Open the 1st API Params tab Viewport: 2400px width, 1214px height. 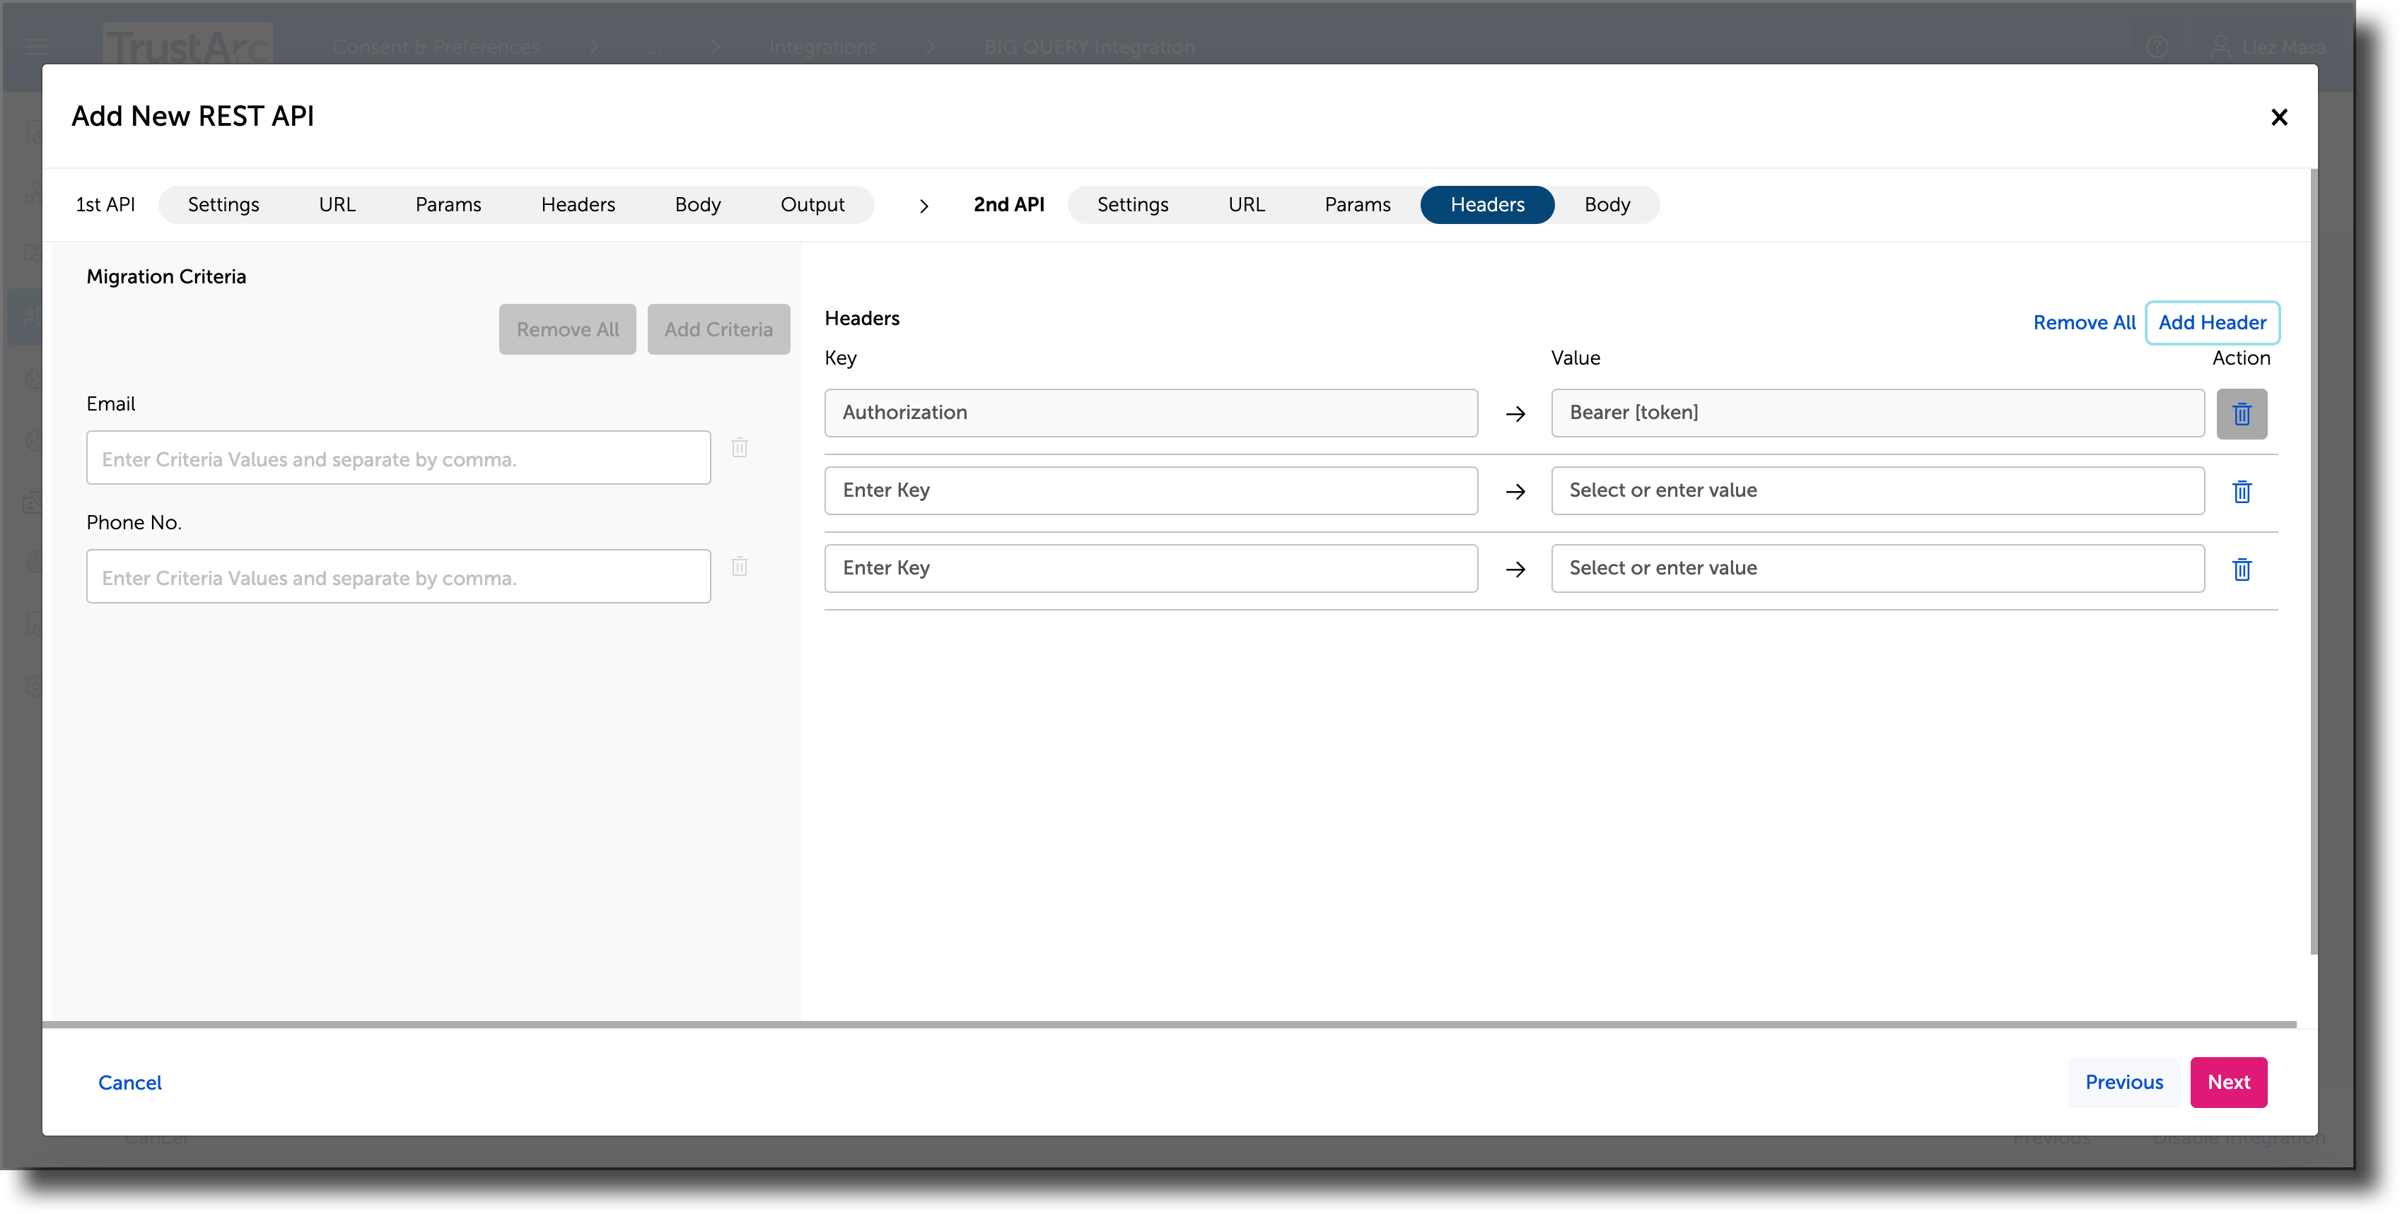[448, 205]
